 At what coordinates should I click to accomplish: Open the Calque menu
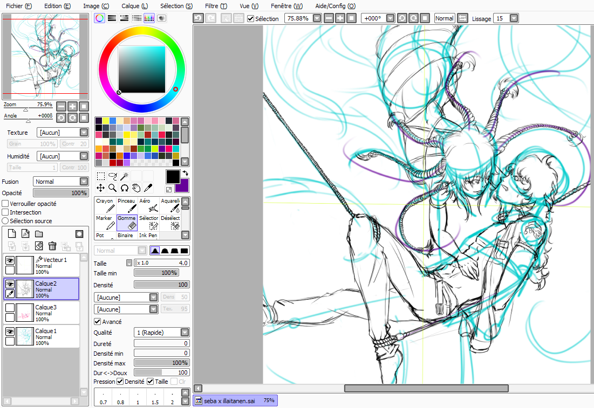click(135, 6)
